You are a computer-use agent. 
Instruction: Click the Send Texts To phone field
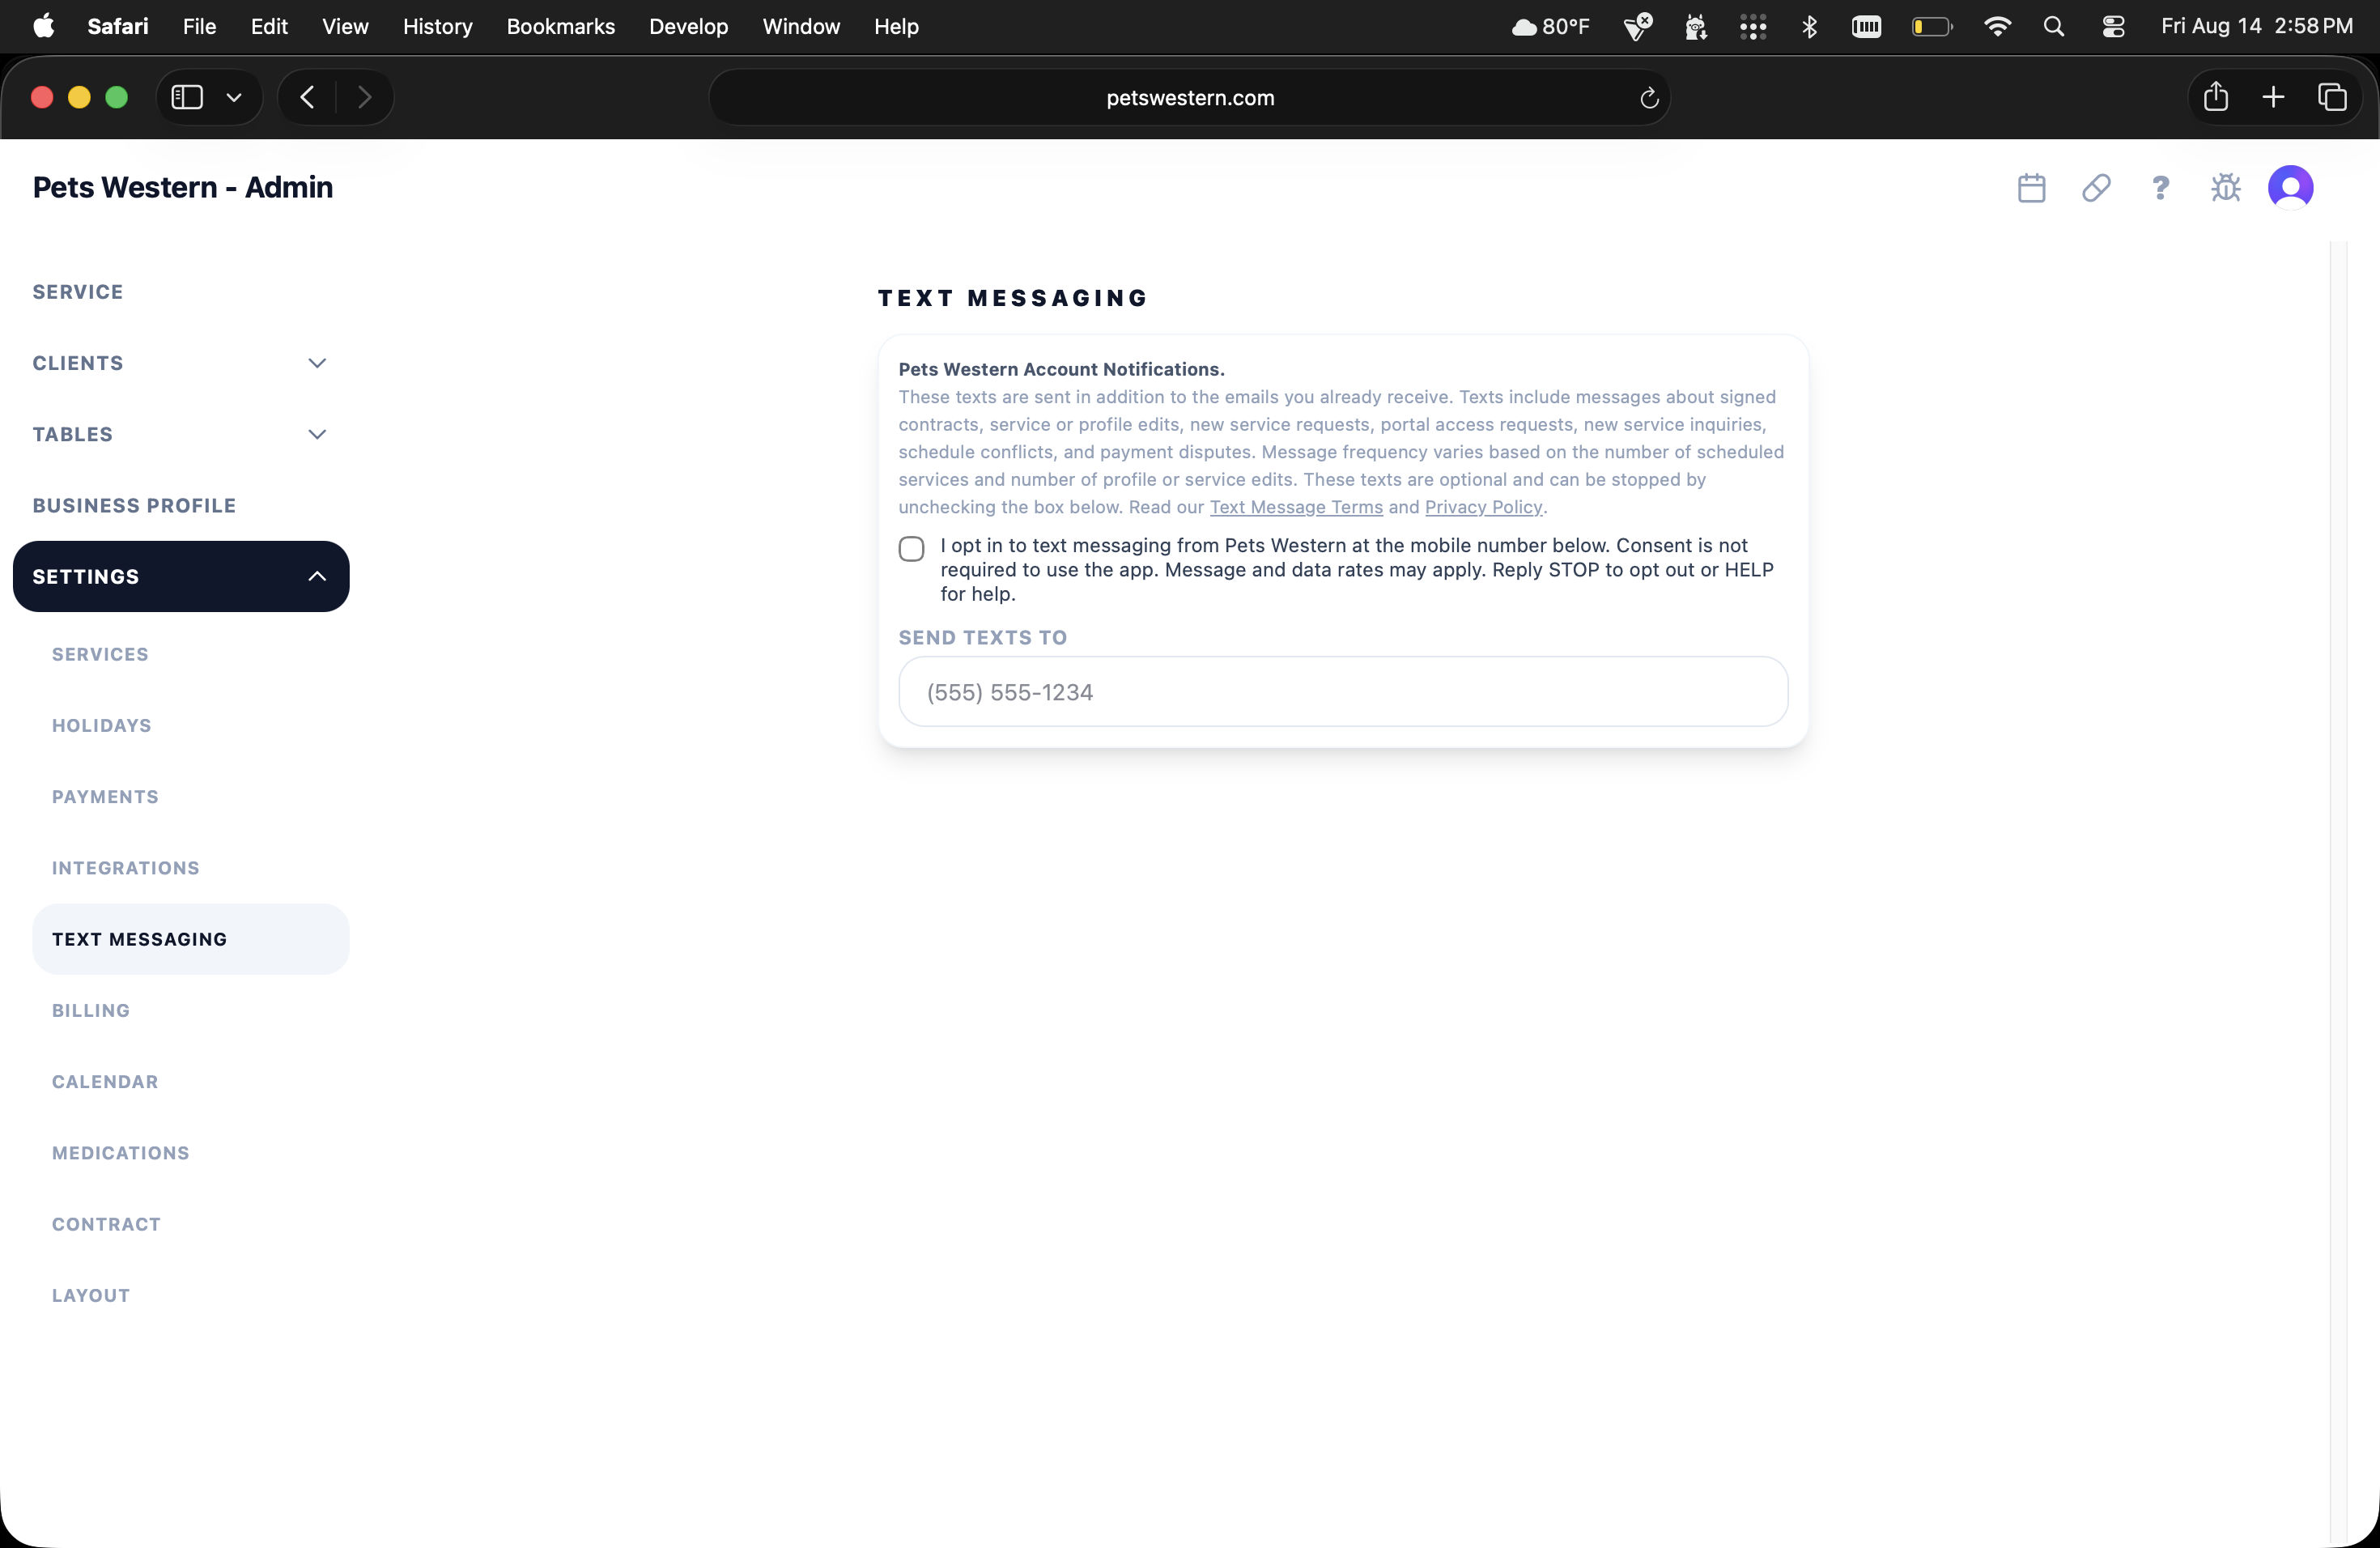(x=1343, y=692)
